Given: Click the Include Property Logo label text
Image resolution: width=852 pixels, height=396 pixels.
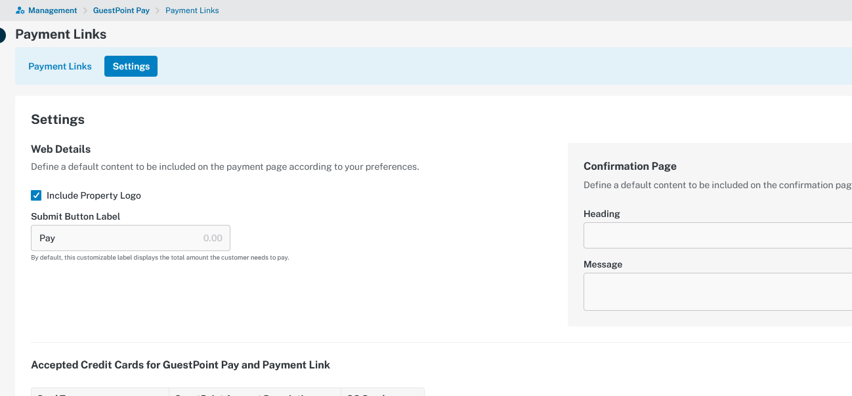Looking at the screenshot, I should pos(93,195).
